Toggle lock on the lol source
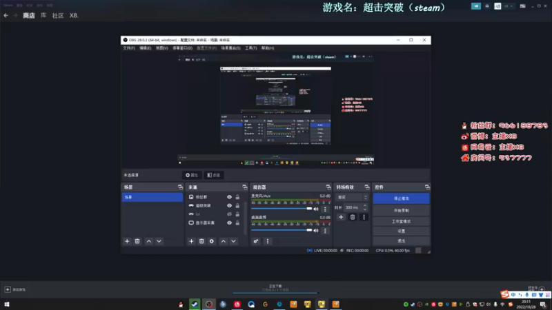This screenshot has height=310, width=552. pos(237,214)
